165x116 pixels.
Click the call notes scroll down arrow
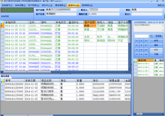tap(163, 31)
